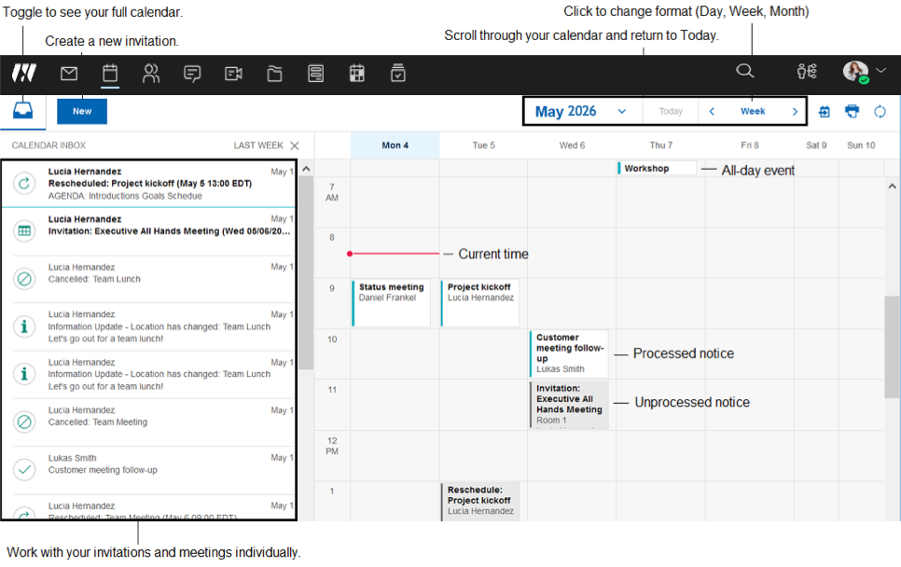
Task: Toggle the calendar inbox tray icon
Action: pos(23,110)
